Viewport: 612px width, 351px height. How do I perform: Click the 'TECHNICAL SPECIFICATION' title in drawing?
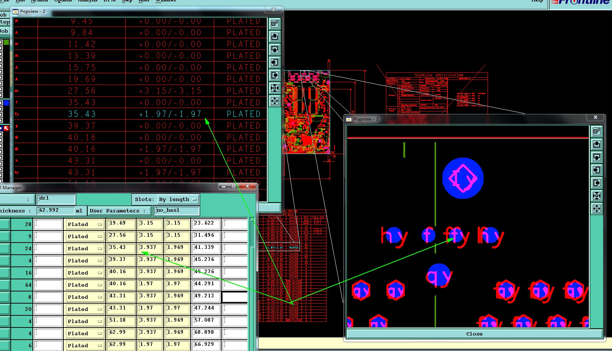pos(438,75)
